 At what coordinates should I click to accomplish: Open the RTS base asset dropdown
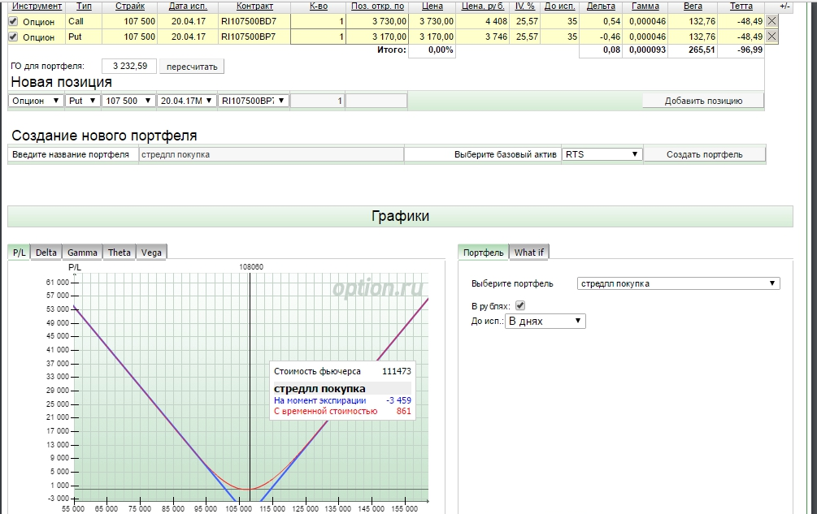tap(602, 154)
